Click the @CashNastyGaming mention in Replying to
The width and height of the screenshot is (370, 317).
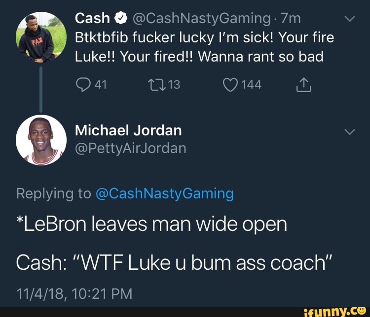(165, 194)
